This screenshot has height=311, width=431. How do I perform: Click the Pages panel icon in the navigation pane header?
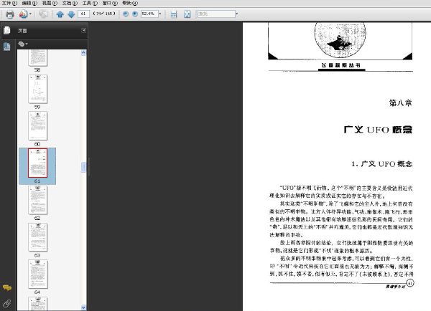point(7,30)
